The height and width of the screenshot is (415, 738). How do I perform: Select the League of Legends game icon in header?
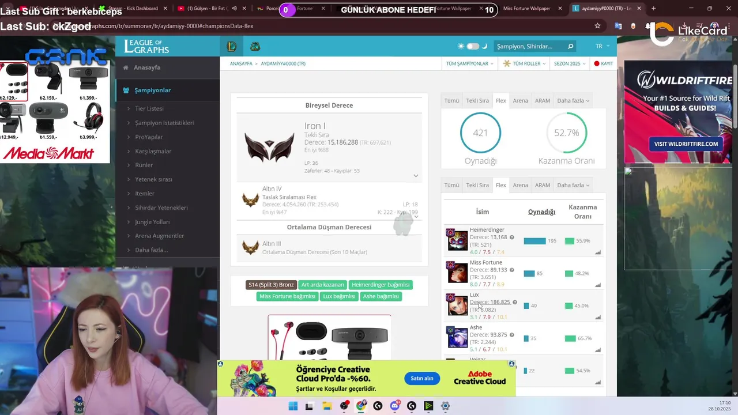[x=232, y=47]
